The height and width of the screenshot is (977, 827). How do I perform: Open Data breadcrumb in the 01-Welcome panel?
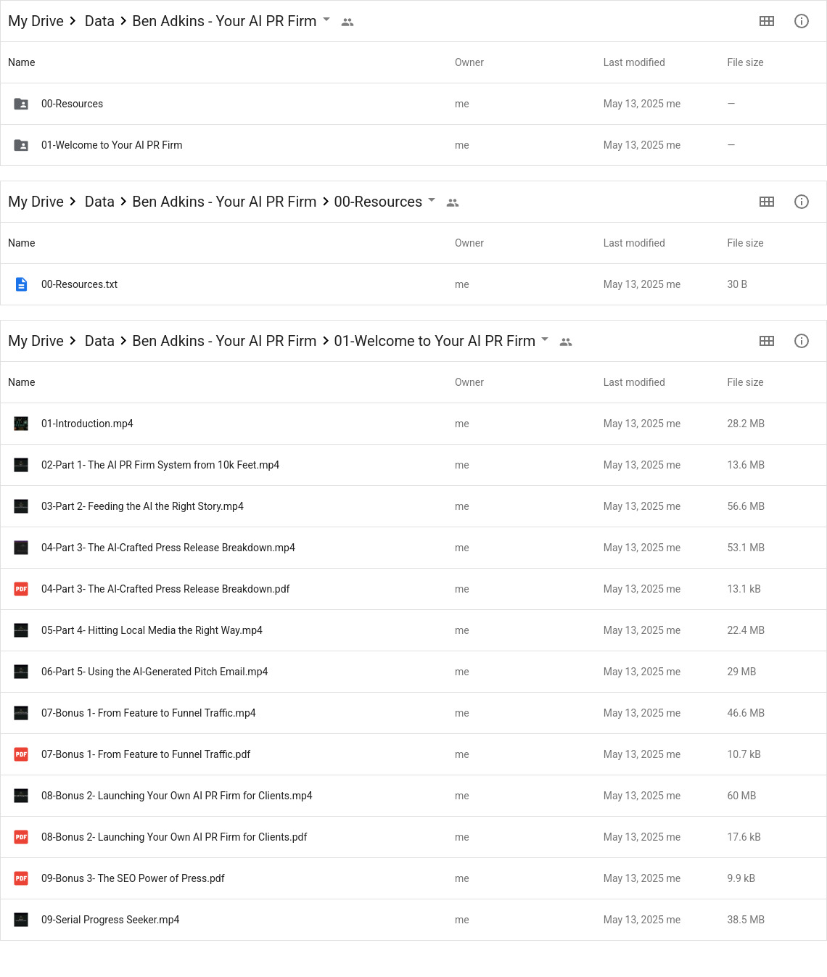point(99,341)
